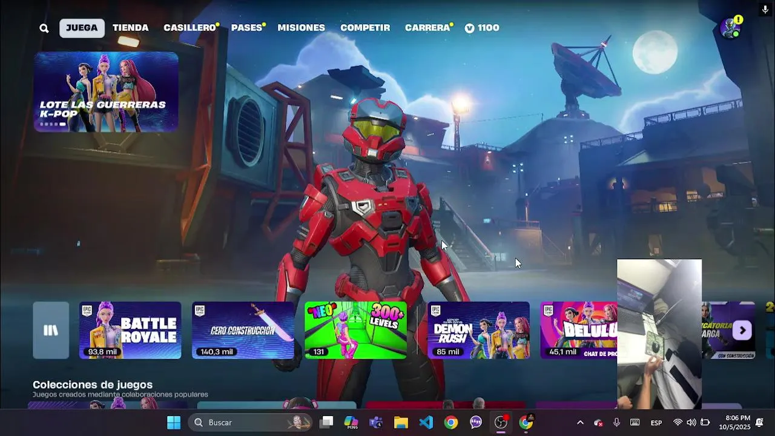Open the TIENDA tab
The height and width of the screenshot is (436, 775).
pyautogui.click(x=130, y=28)
